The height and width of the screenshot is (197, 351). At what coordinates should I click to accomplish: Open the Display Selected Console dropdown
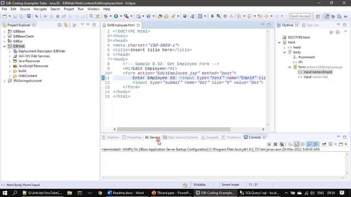(x=335, y=144)
